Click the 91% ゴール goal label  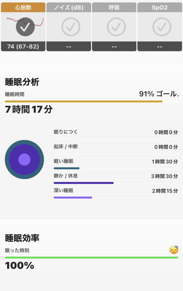[159, 94]
